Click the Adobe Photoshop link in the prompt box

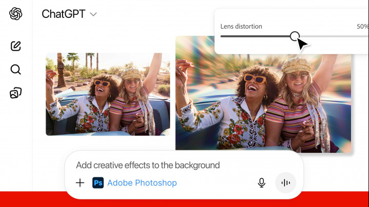pos(142,183)
